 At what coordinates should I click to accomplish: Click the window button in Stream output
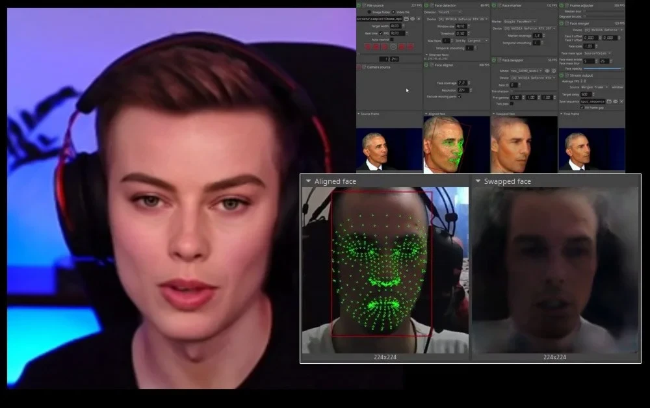tap(617, 88)
